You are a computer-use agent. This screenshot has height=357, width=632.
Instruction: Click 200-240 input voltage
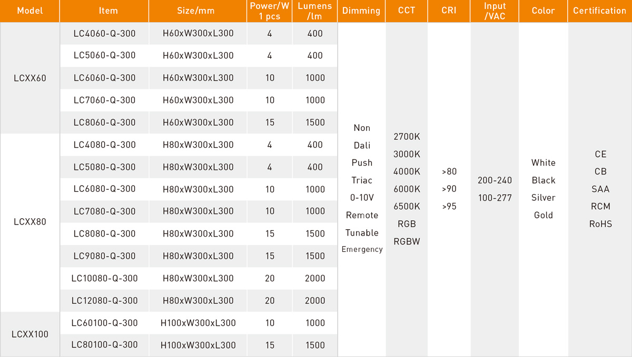[495, 180]
